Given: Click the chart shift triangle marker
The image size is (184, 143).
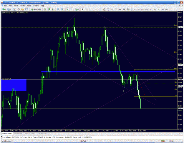Looking at the screenshot, I should (142, 12).
